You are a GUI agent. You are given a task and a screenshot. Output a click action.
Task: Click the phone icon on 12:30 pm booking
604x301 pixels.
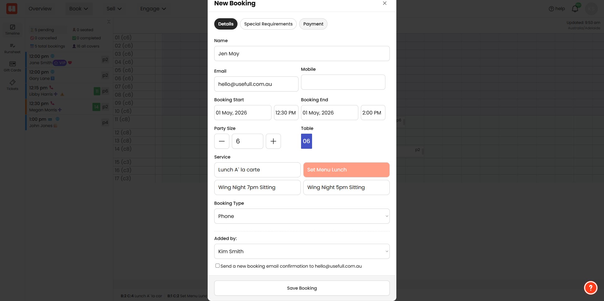(x=52, y=103)
